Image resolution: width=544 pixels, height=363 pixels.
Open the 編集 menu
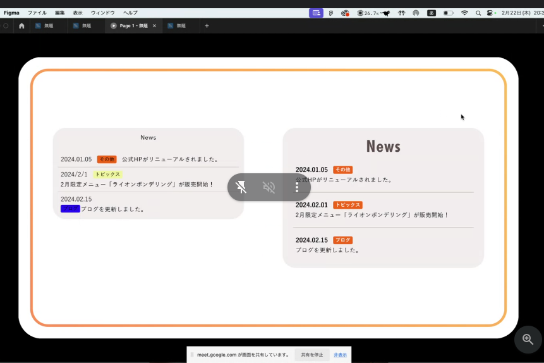coord(59,13)
